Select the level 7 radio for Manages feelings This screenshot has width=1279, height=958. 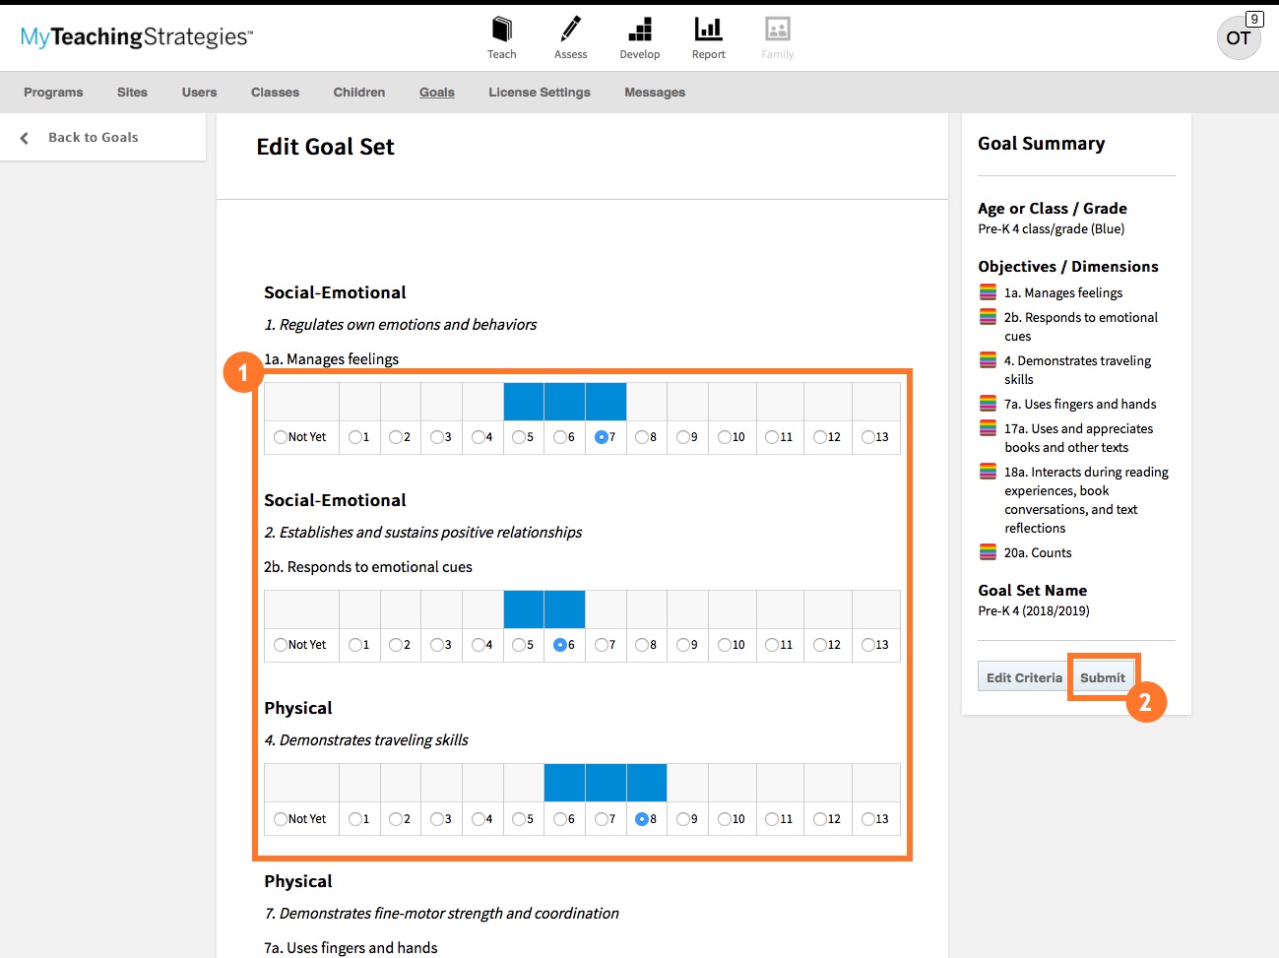click(x=599, y=437)
